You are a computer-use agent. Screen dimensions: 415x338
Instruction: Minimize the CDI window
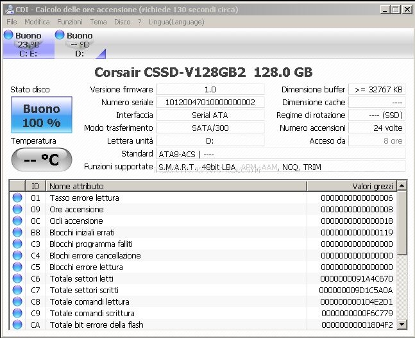[385, 10]
